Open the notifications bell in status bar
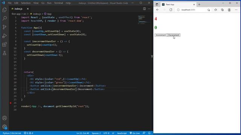 [149, 133]
